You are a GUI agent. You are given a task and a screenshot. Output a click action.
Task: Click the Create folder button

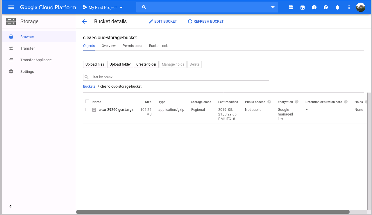(x=146, y=64)
